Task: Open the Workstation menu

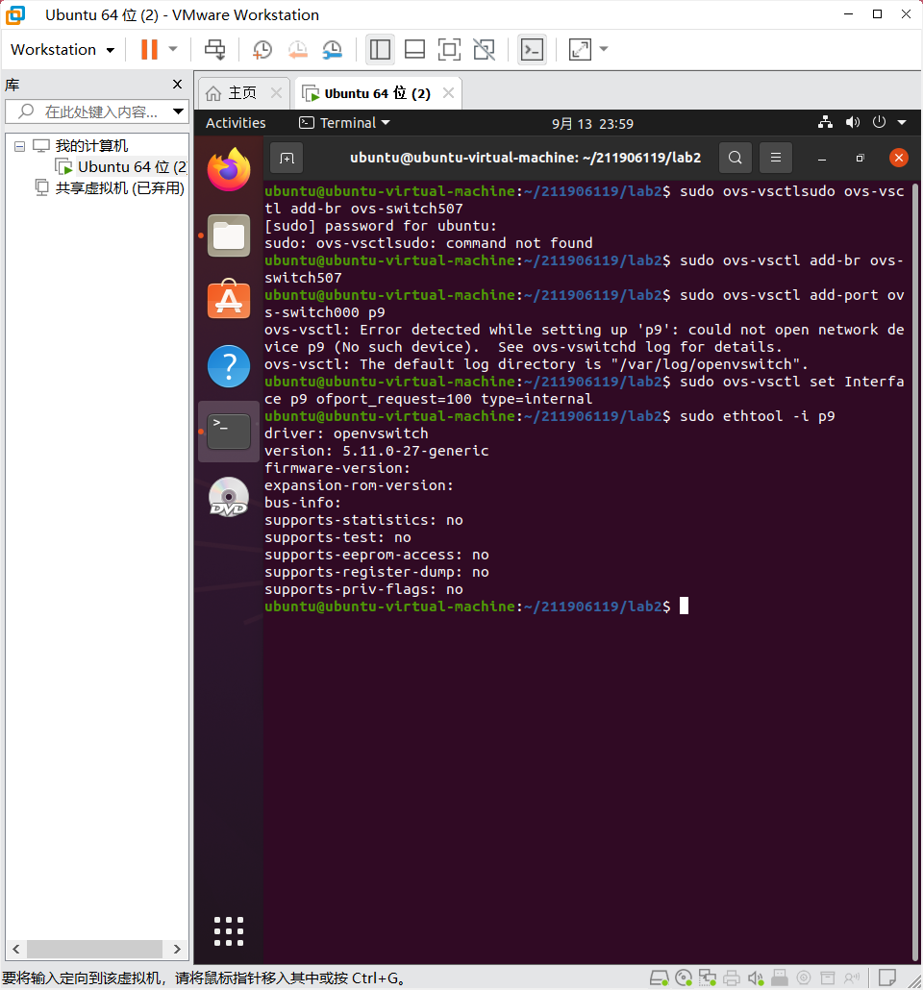Action: pyautogui.click(x=62, y=49)
